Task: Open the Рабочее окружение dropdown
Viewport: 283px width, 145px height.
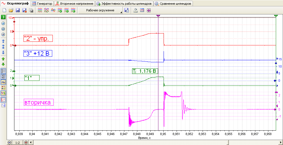Action: (101, 11)
